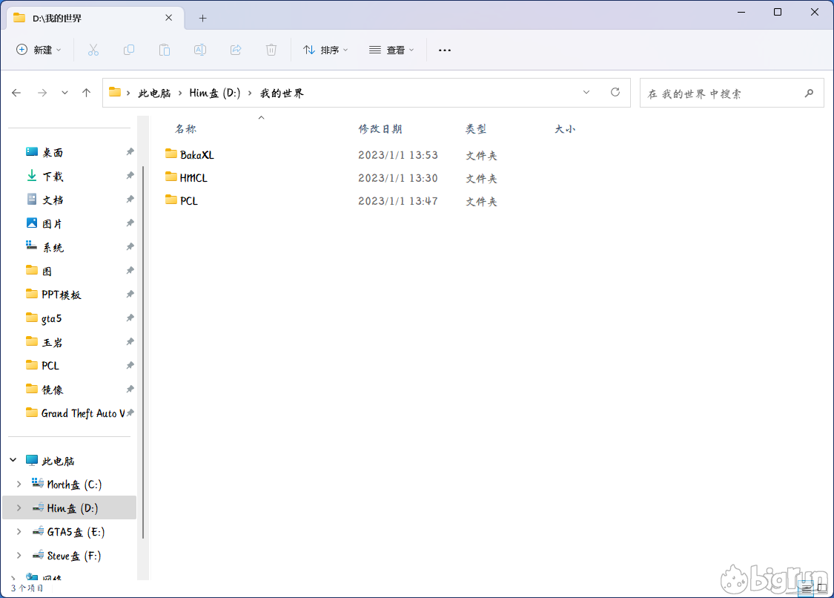Expand address bar history dropdown
The image size is (834, 598).
[586, 92]
